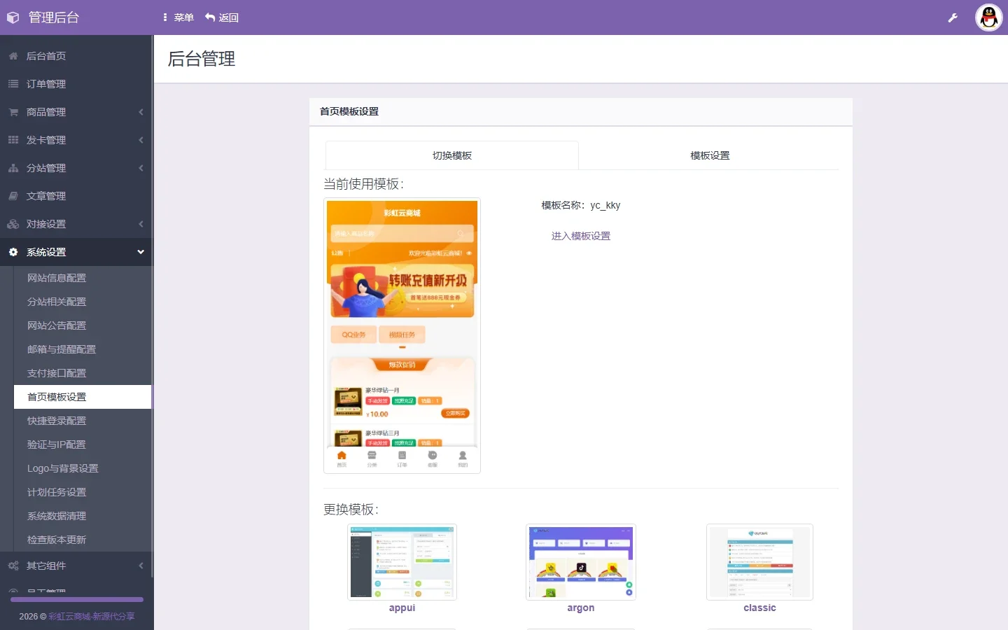Click the classic template name link
The image size is (1008, 630).
coord(759,608)
